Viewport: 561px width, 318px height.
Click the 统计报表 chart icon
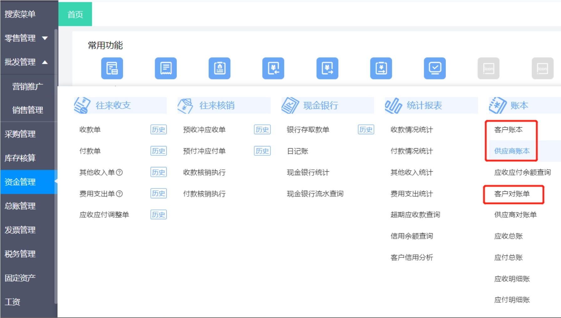pyautogui.click(x=393, y=105)
